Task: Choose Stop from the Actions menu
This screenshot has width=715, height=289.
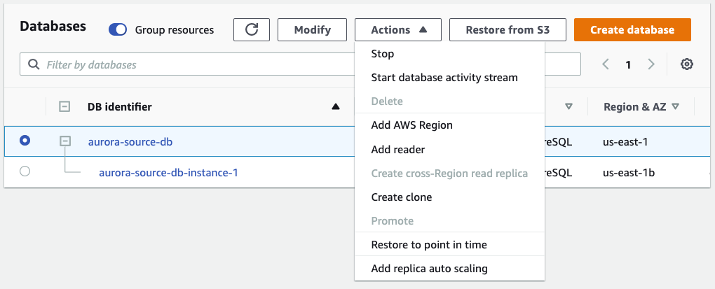Action: pyautogui.click(x=383, y=54)
